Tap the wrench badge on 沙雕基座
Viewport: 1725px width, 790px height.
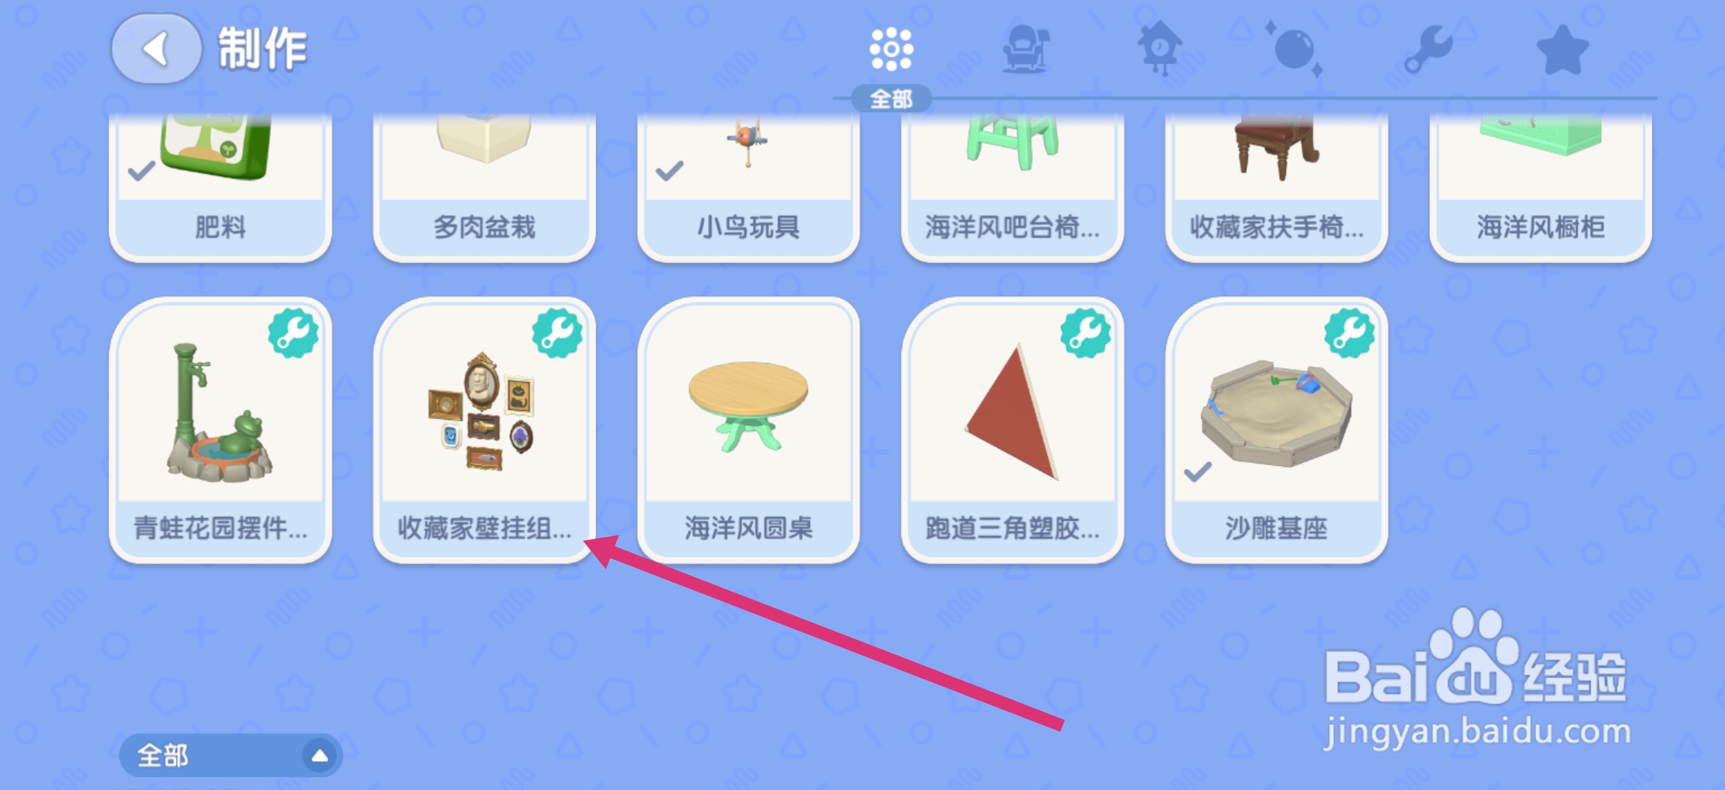[1349, 333]
